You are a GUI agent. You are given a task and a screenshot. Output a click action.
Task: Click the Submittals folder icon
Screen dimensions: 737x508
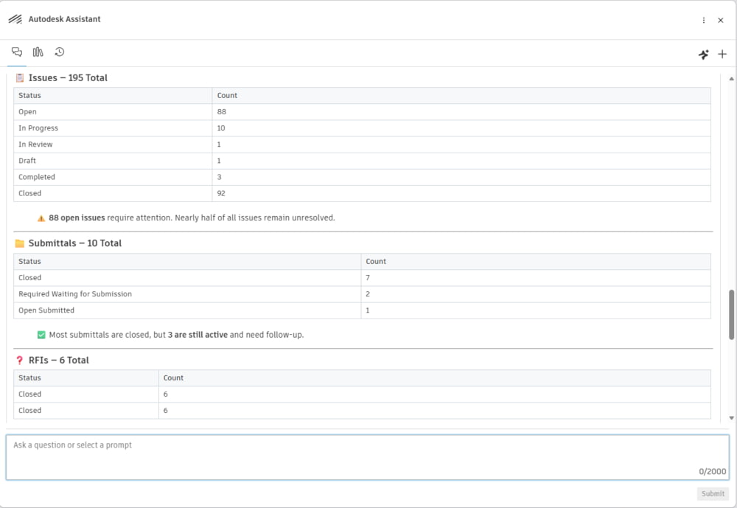click(20, 243)
